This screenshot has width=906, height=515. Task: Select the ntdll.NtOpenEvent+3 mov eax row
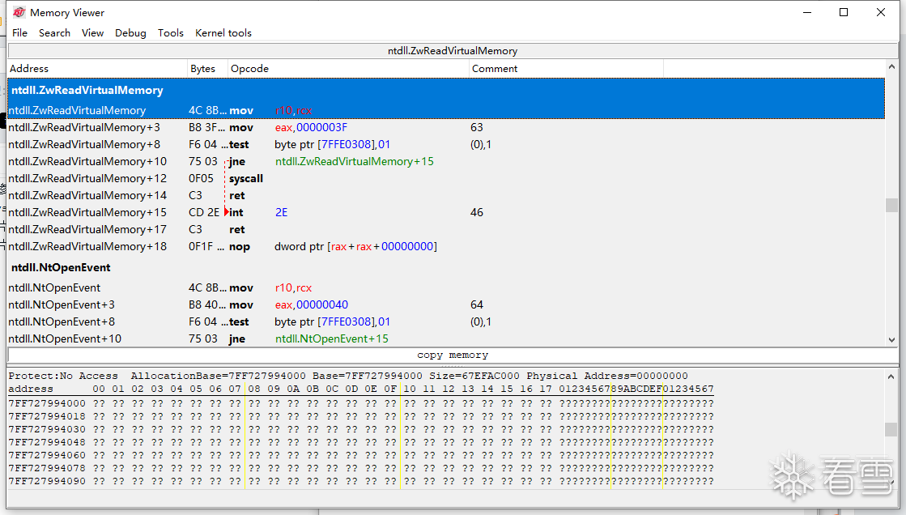tap(243, 304)
